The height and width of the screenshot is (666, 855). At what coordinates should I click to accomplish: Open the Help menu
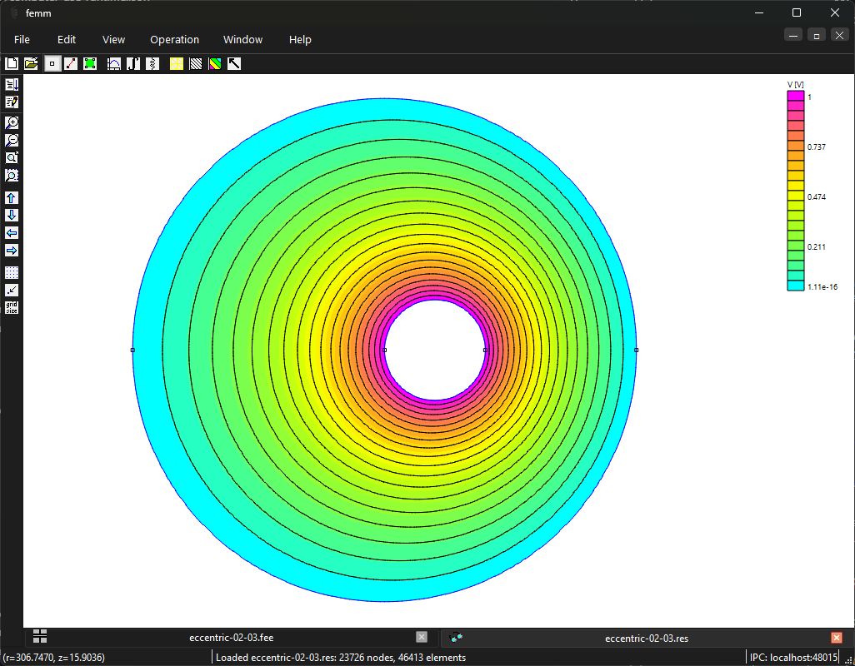click(300, 39)
